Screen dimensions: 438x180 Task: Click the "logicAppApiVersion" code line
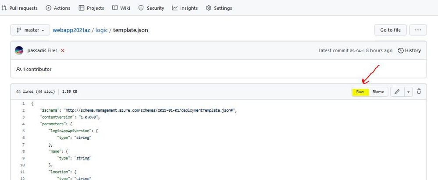point(73,131)
